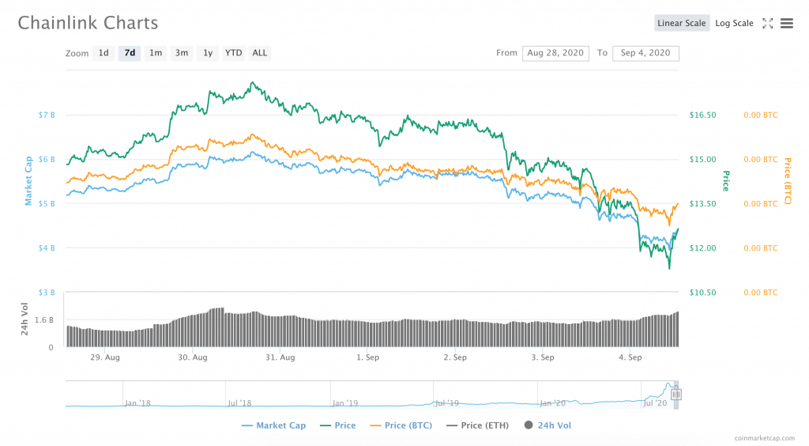Edit the From date field
809x446 pixels.
pos(553,53)
